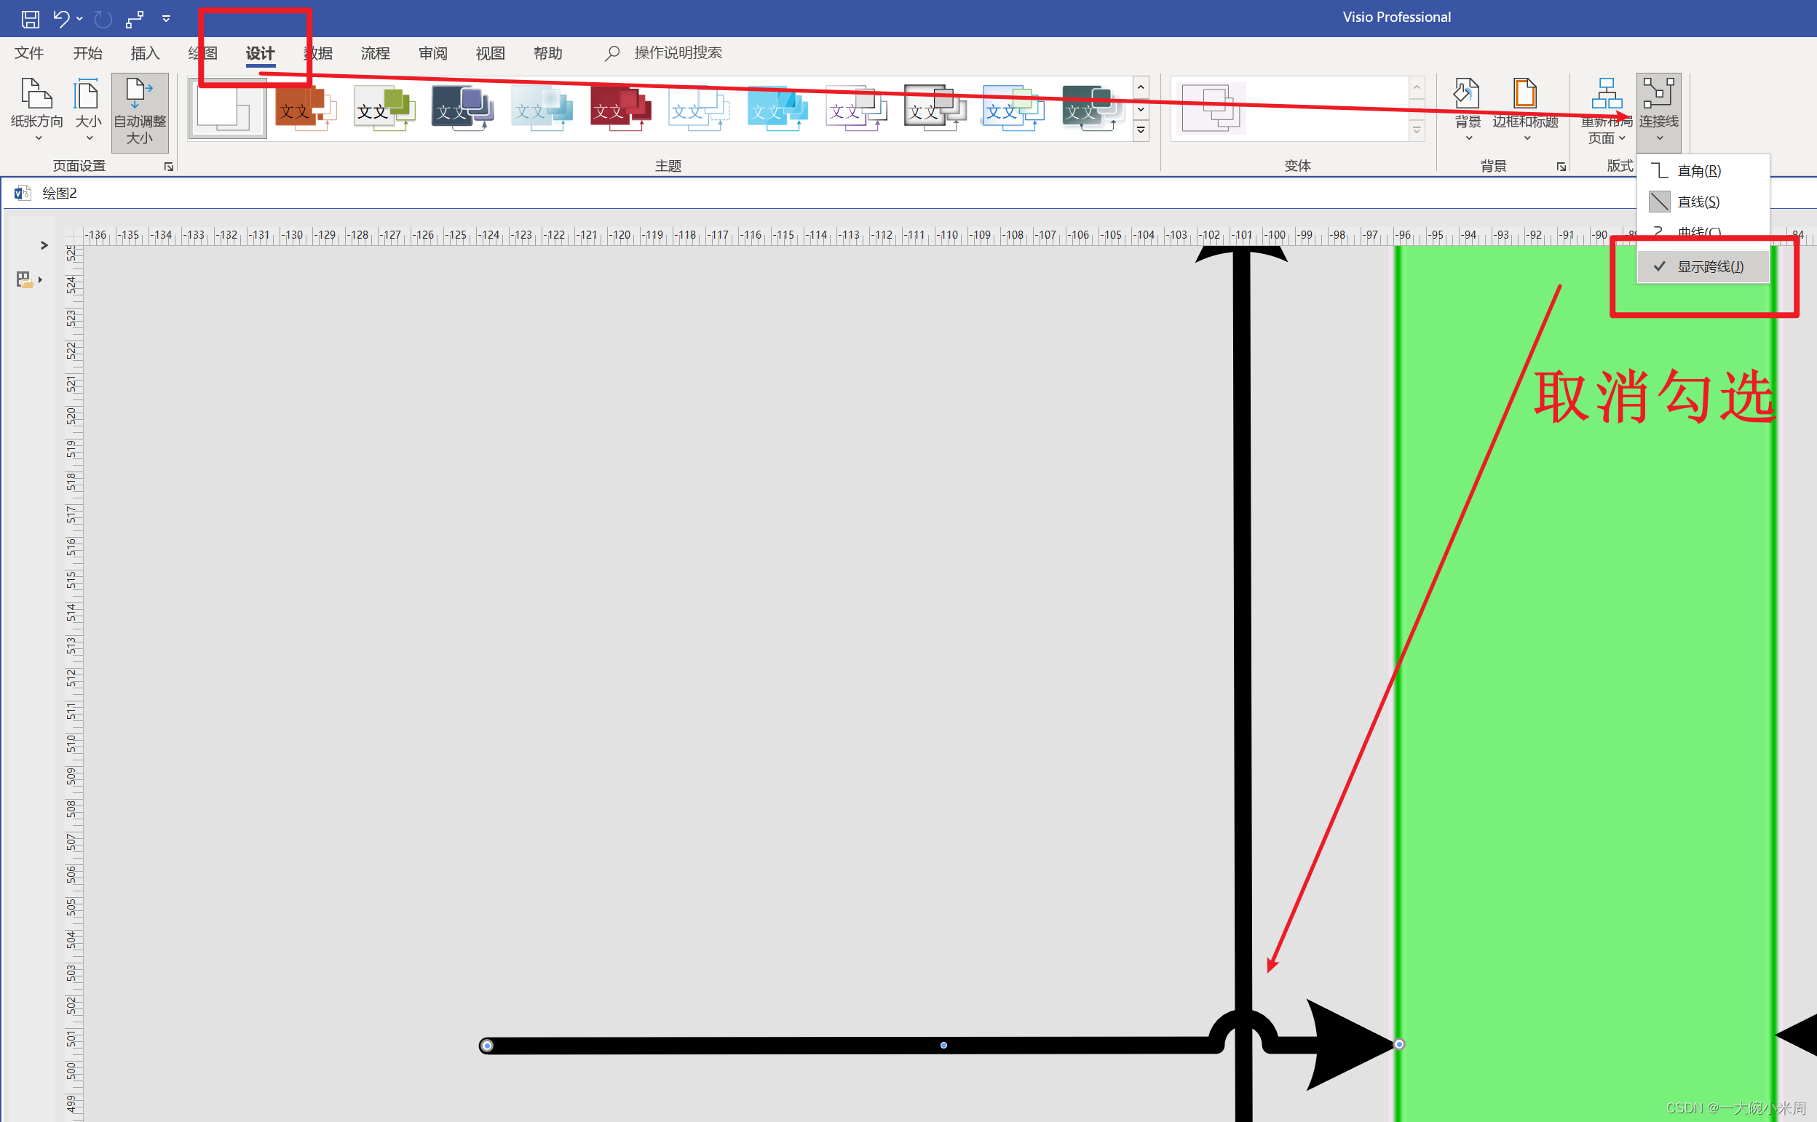Toggle 自动调整大小 auto size button
This screenshot has height=1122, width=1817.
[x=140, y=111]
